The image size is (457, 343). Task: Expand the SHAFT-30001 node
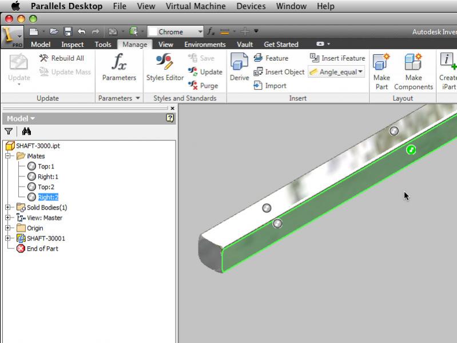(x=8, y=238)
